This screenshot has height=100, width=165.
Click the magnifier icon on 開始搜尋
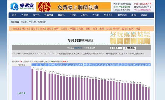pos(125,48)
